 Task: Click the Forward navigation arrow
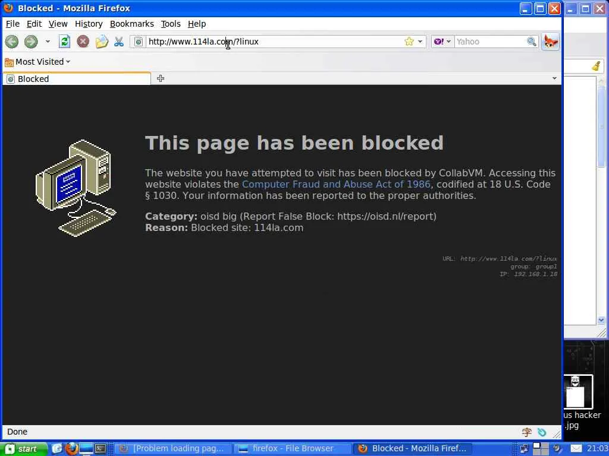pyautogui.click(x=31, y=42)
